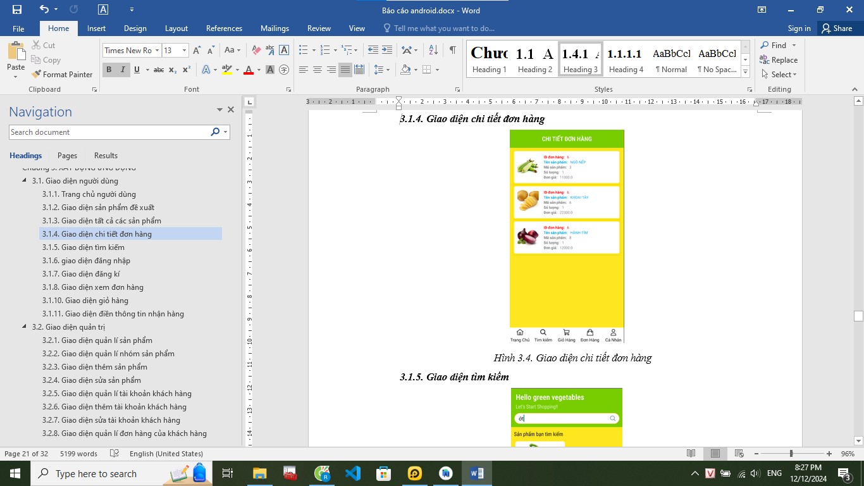Click the Save icon in title bar

[17, 9]
